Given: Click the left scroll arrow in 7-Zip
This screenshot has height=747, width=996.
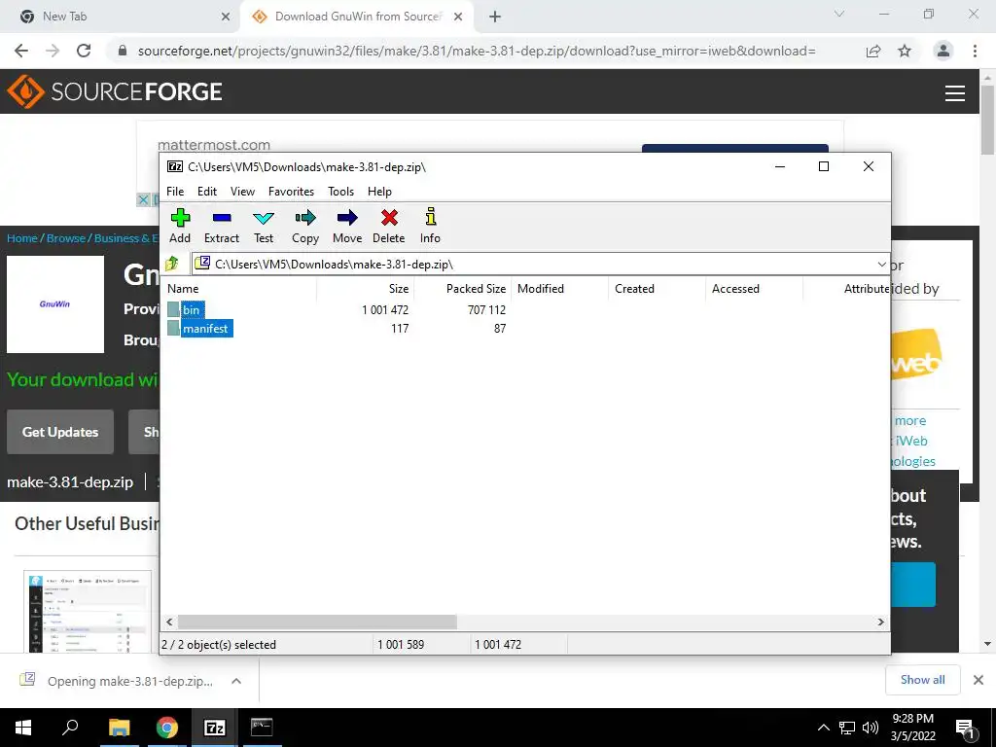Looking at the screenshot, I should [x=169, y=622].
